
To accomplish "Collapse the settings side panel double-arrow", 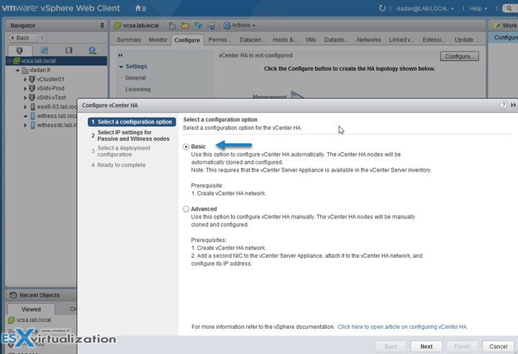I will tap(120, 55).
